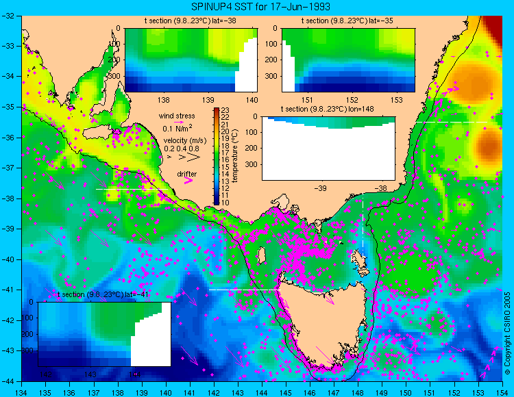Click the 'drifter' legend label

187,174
